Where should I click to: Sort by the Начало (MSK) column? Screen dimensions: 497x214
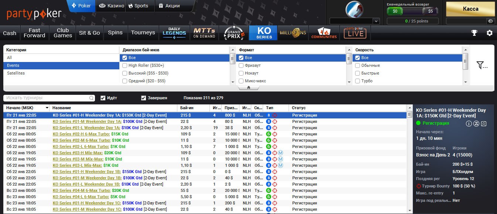(26, 108)
